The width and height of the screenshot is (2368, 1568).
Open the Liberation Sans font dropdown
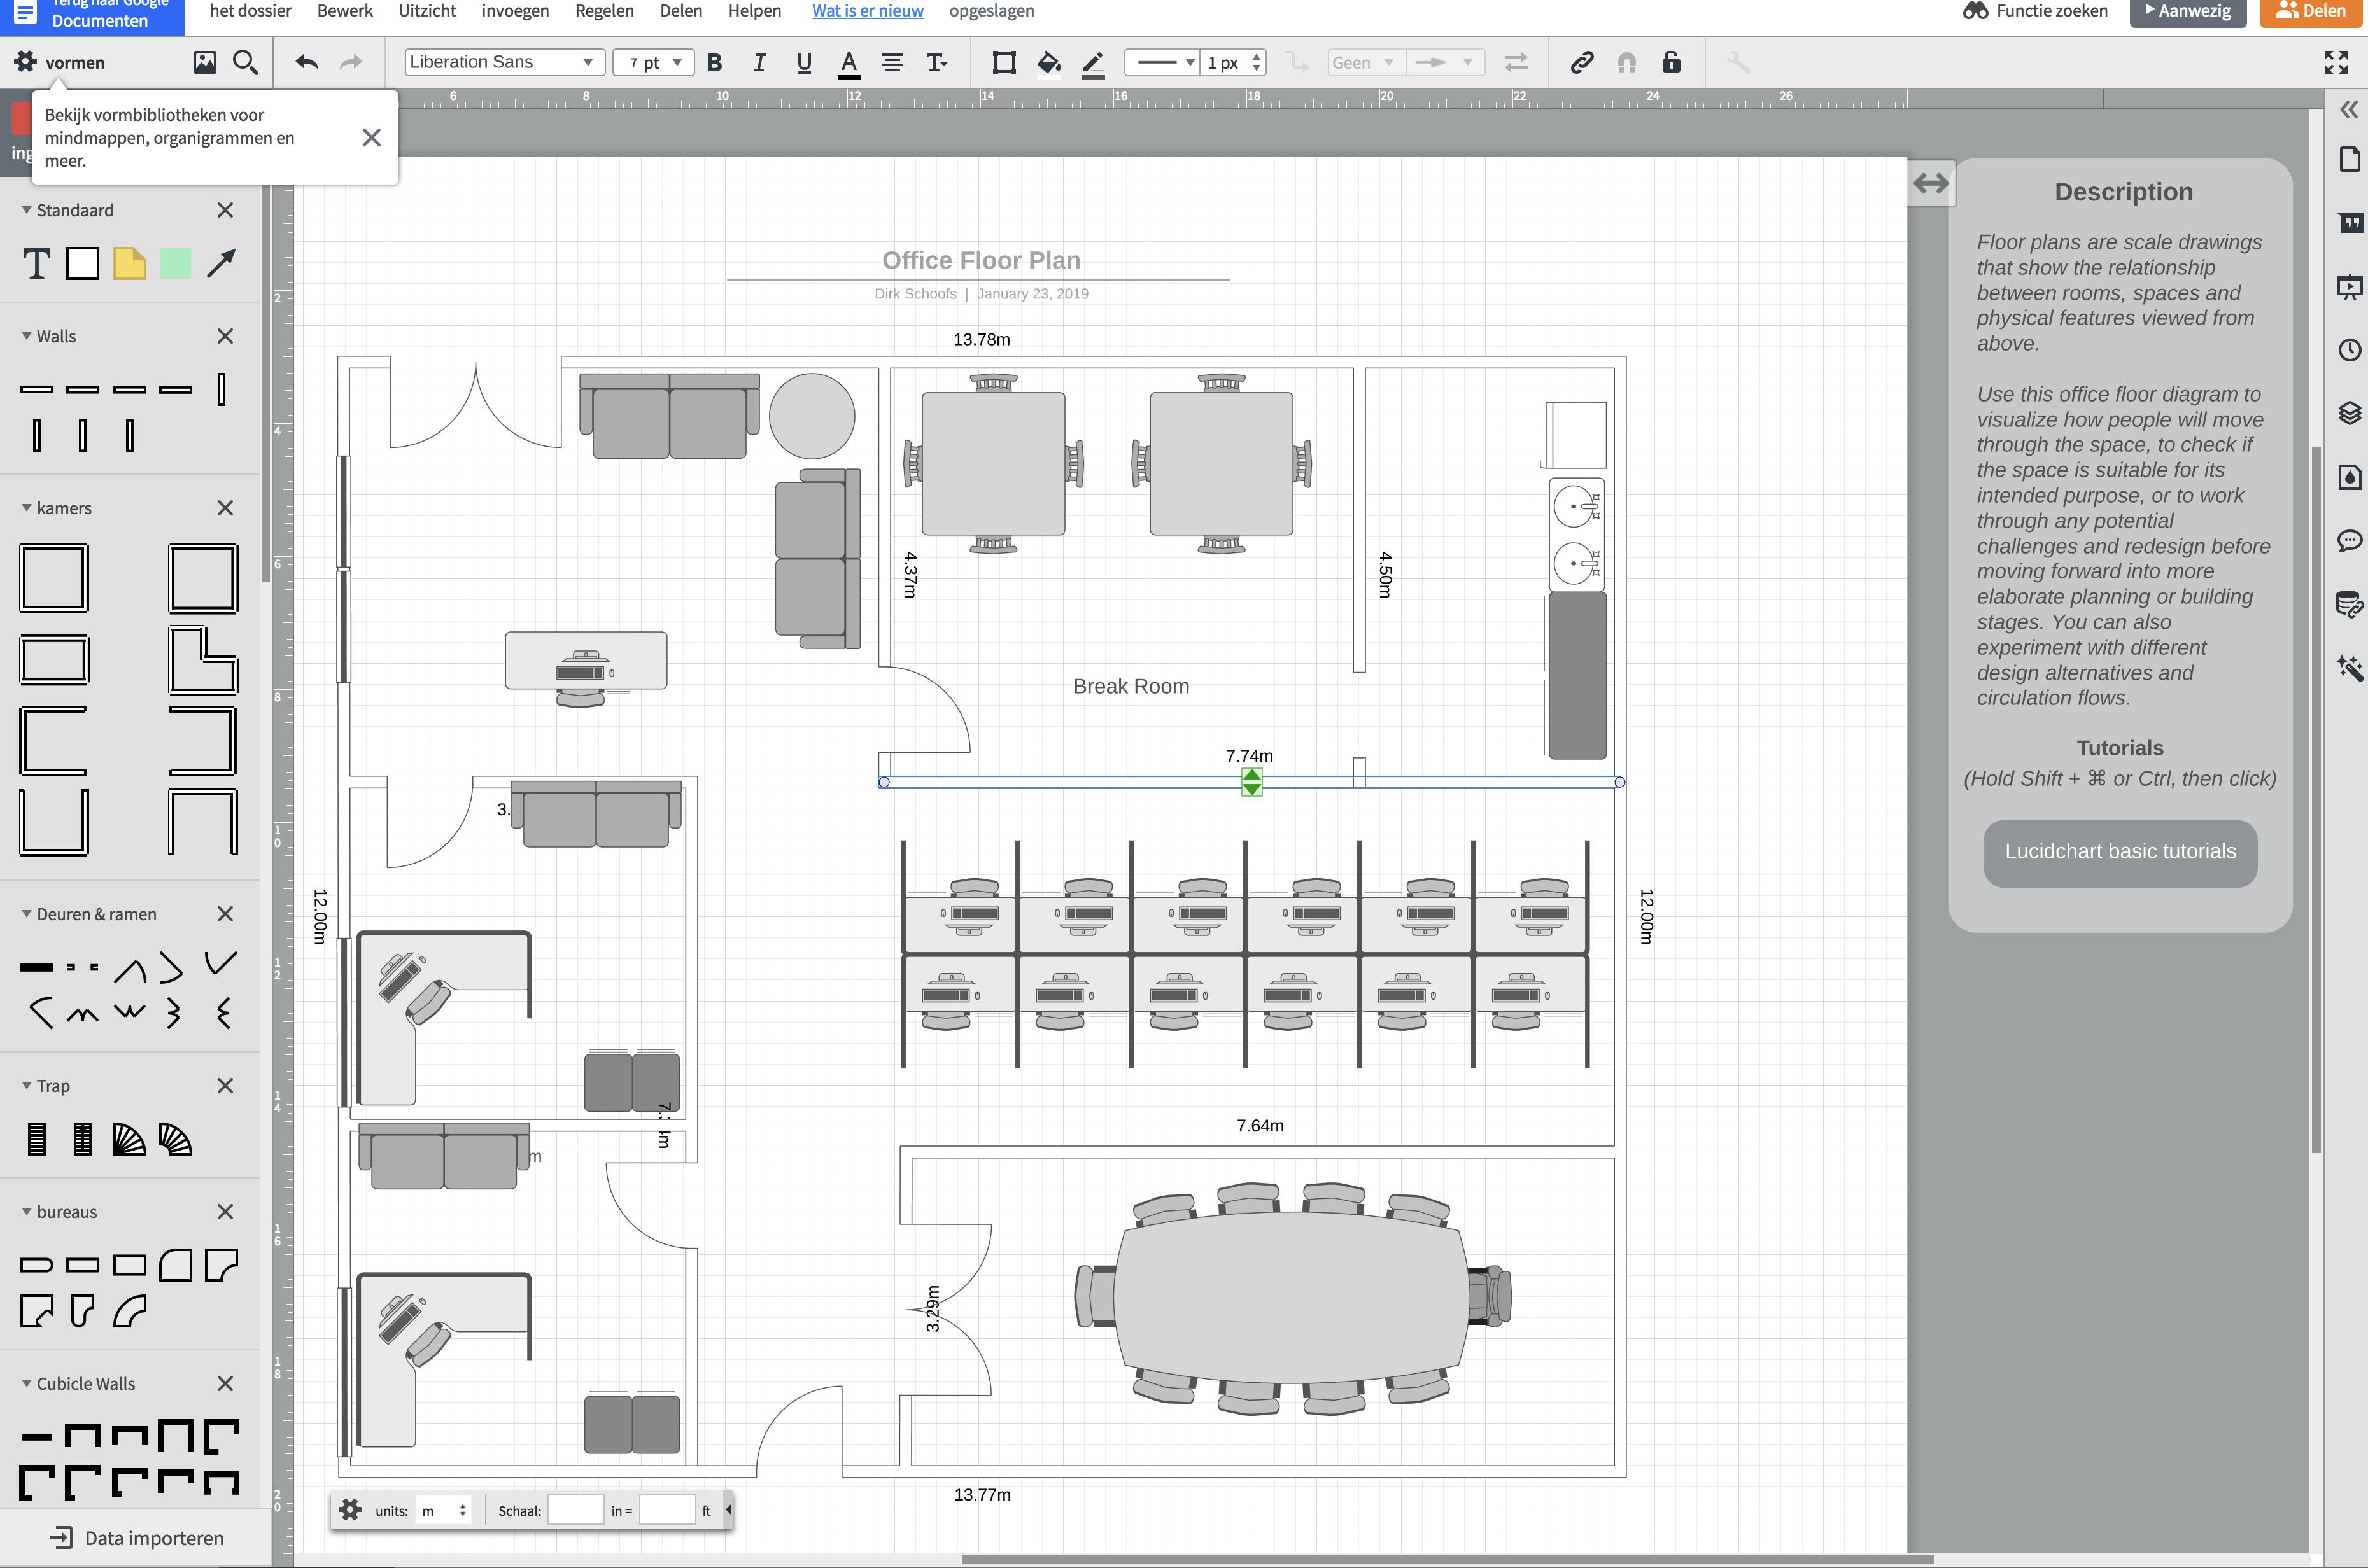click(x=503, y=62)
